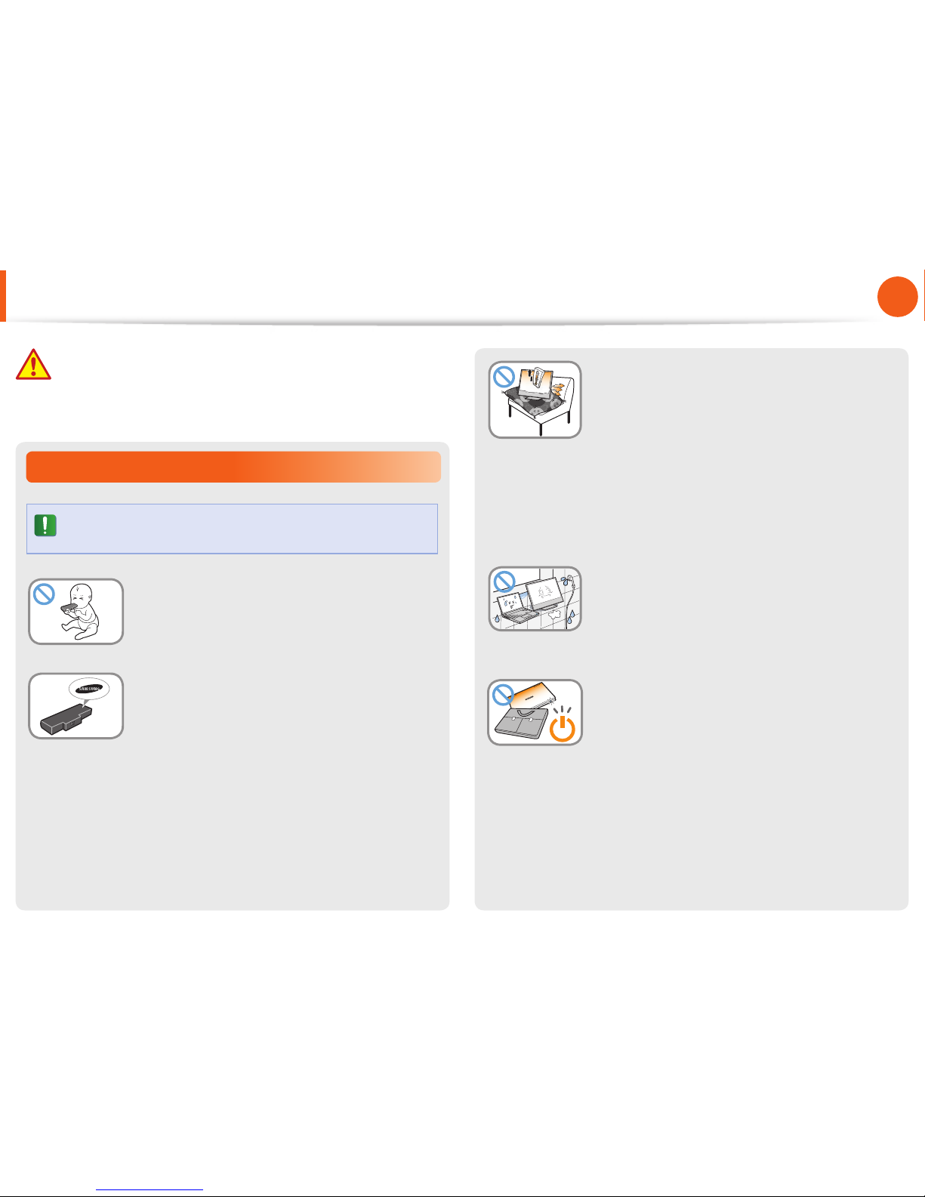Click prohibition sign on baby illustration
Screen dimensions: 925x1197
[44, 594]
